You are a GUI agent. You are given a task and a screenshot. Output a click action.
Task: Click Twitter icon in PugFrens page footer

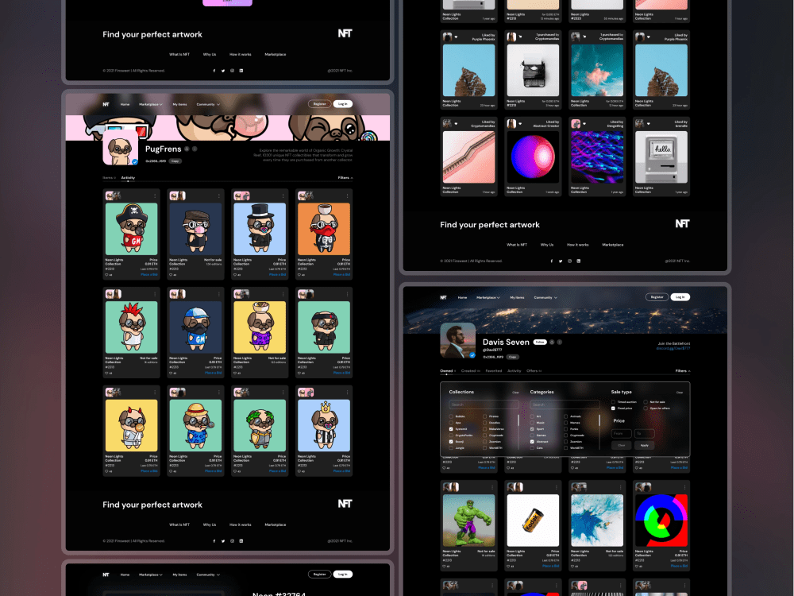[x=223, y=540]
